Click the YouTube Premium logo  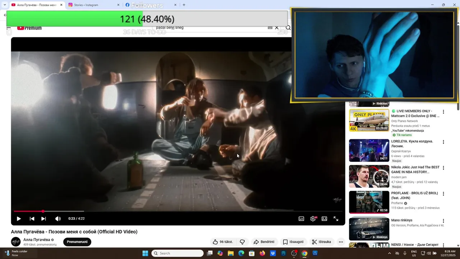coord(29,28)
